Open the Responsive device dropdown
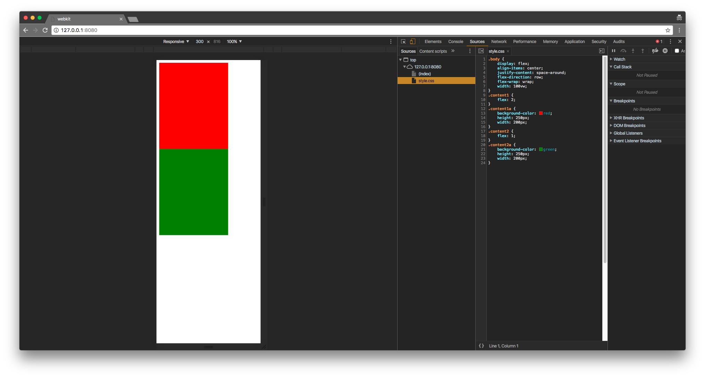 pyautogui.click(x=176, y=42)
